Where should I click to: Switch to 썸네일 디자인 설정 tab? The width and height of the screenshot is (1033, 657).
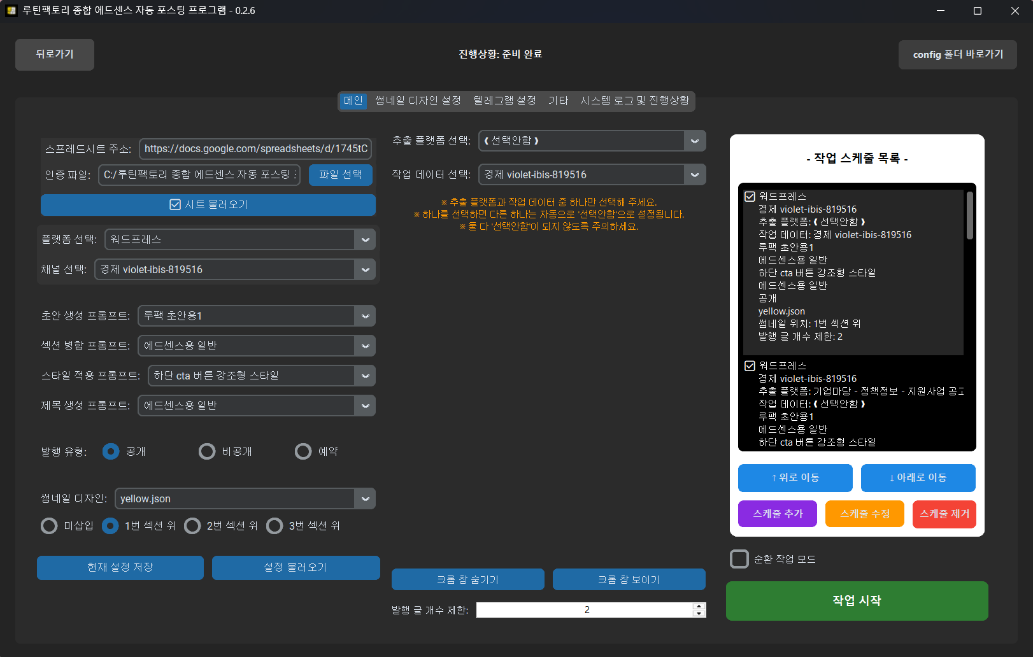(x=418, y=101)
